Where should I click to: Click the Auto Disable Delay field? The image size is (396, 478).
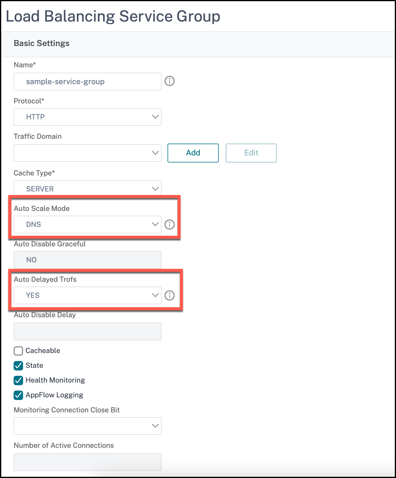[x=88, y=331]
